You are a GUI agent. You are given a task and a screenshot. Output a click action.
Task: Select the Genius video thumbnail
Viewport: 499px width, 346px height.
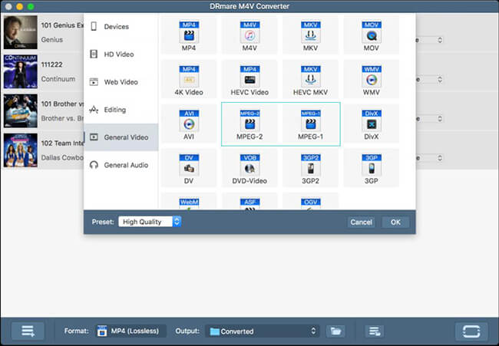tap(21, 32)
